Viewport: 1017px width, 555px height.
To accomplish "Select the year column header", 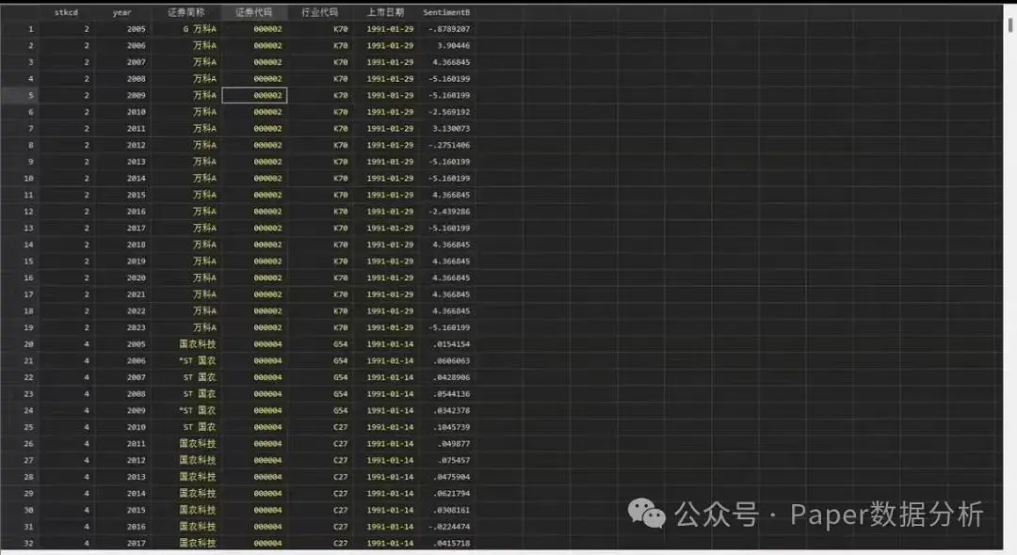I will (121, 12).
